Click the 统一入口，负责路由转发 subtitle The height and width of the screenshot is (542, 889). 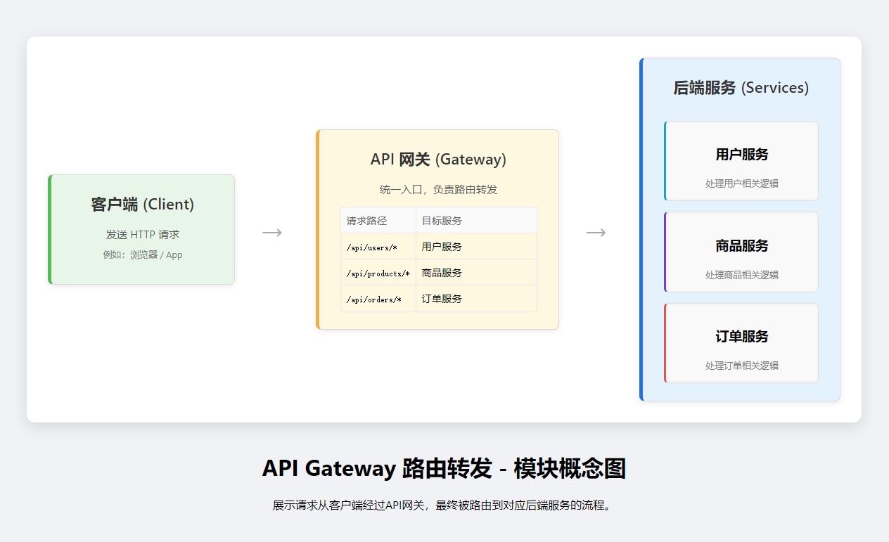[x=437, y=188]
